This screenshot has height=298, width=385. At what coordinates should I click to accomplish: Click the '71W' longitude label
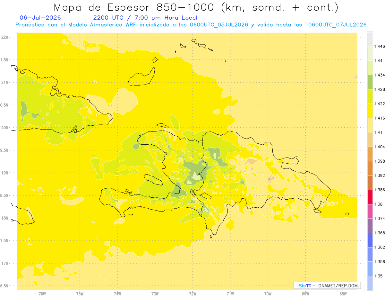(230, 293)
